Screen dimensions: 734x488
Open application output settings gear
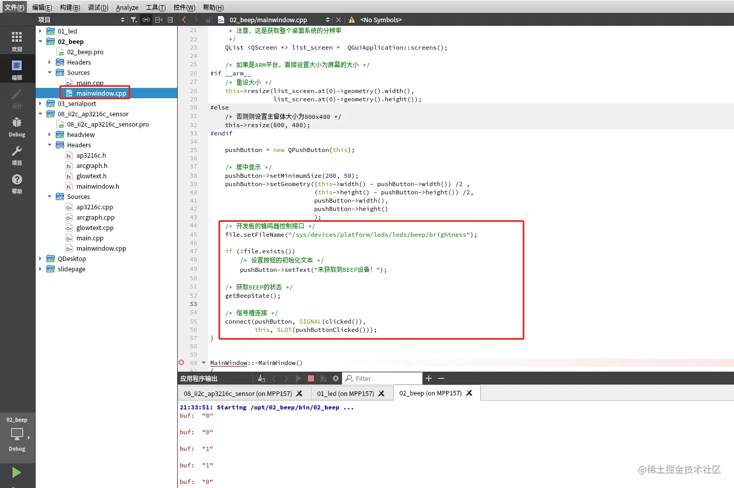tap(336, 378)
